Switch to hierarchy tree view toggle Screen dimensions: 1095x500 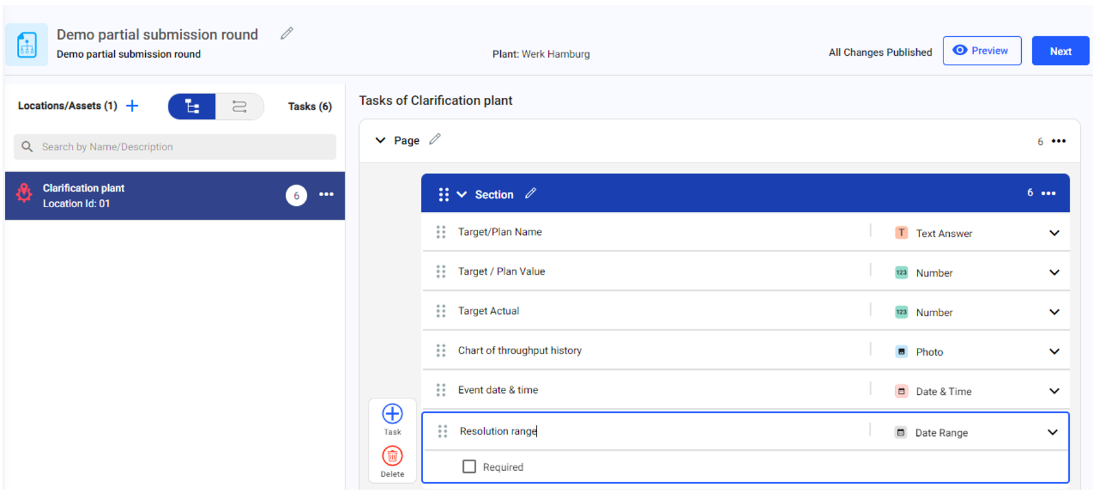tap(192, 106)
